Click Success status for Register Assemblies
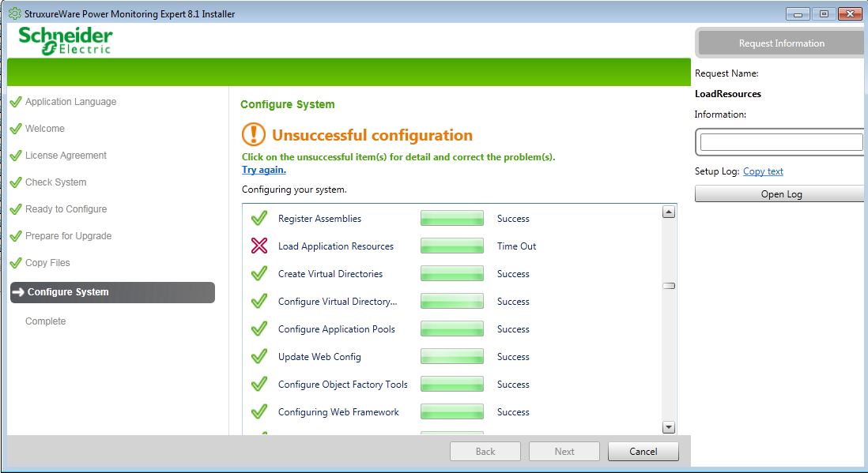Viewport: 868px width, 473px height. point(513,219)
